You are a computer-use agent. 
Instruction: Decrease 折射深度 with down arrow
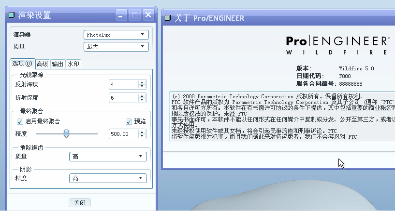142,100
